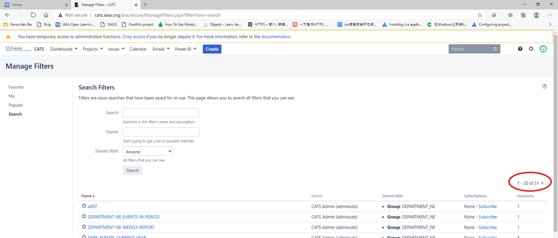
Task: Select Favorite in the left sidebar
Action: [16, 88]
